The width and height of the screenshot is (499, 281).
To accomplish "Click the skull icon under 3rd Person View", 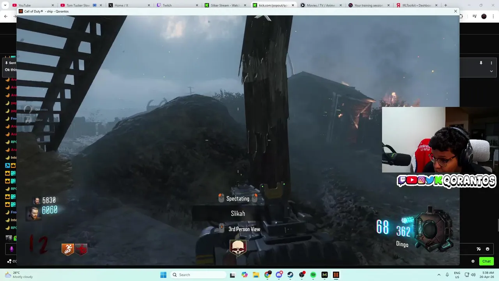I will (x=238, y=247).
